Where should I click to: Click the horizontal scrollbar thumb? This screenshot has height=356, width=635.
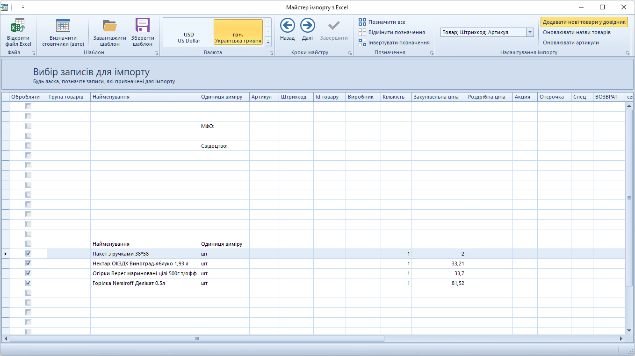click(x=197, y=338)
